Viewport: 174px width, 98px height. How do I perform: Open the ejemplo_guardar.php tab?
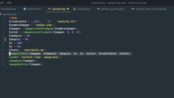[x=112, y=9]
